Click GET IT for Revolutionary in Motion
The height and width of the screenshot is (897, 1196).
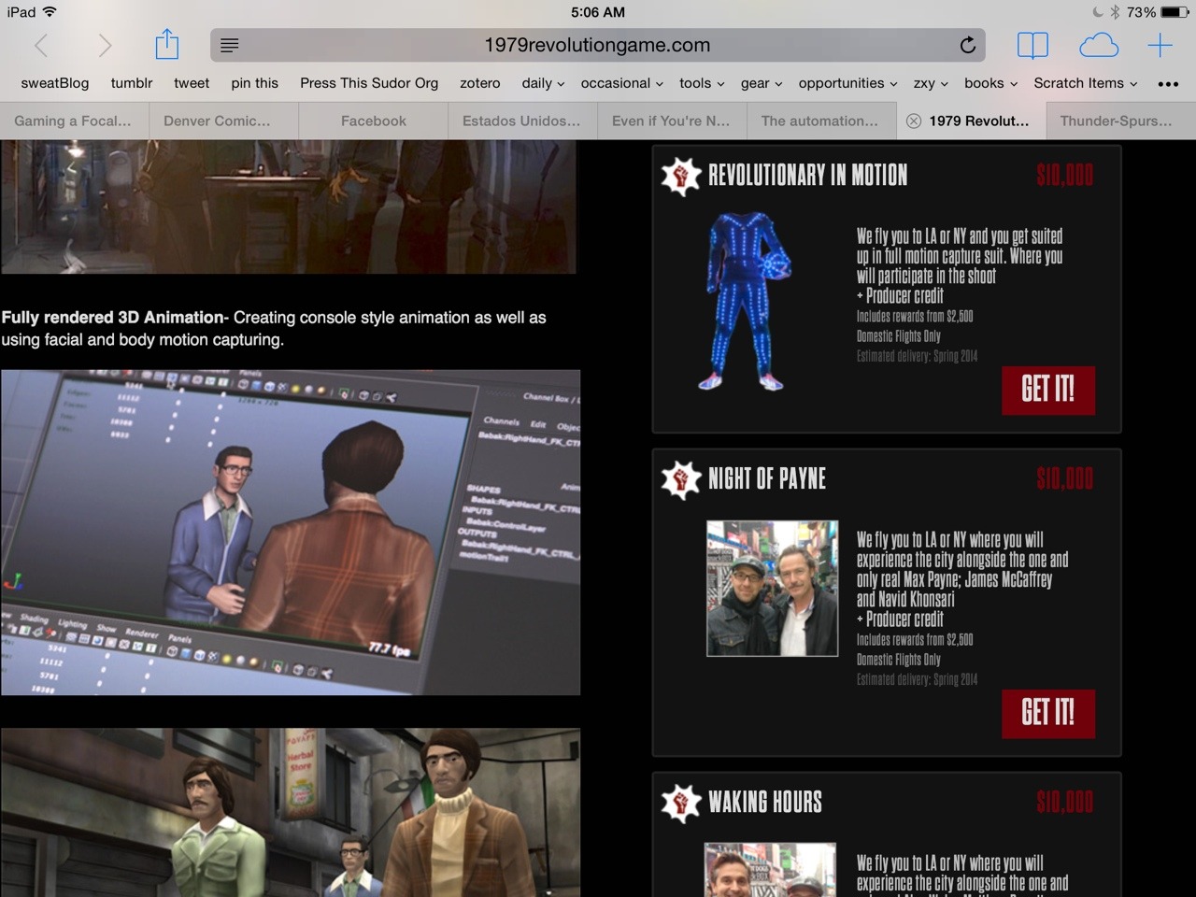click(1047, 390)
